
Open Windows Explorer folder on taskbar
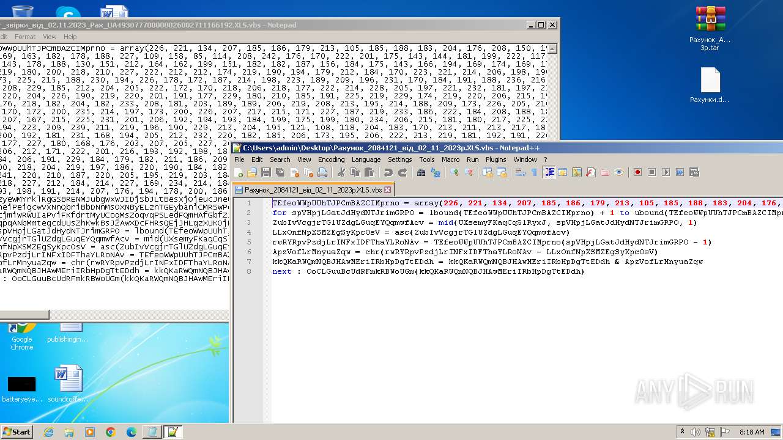pyautogui.click(x=69, y=432)
